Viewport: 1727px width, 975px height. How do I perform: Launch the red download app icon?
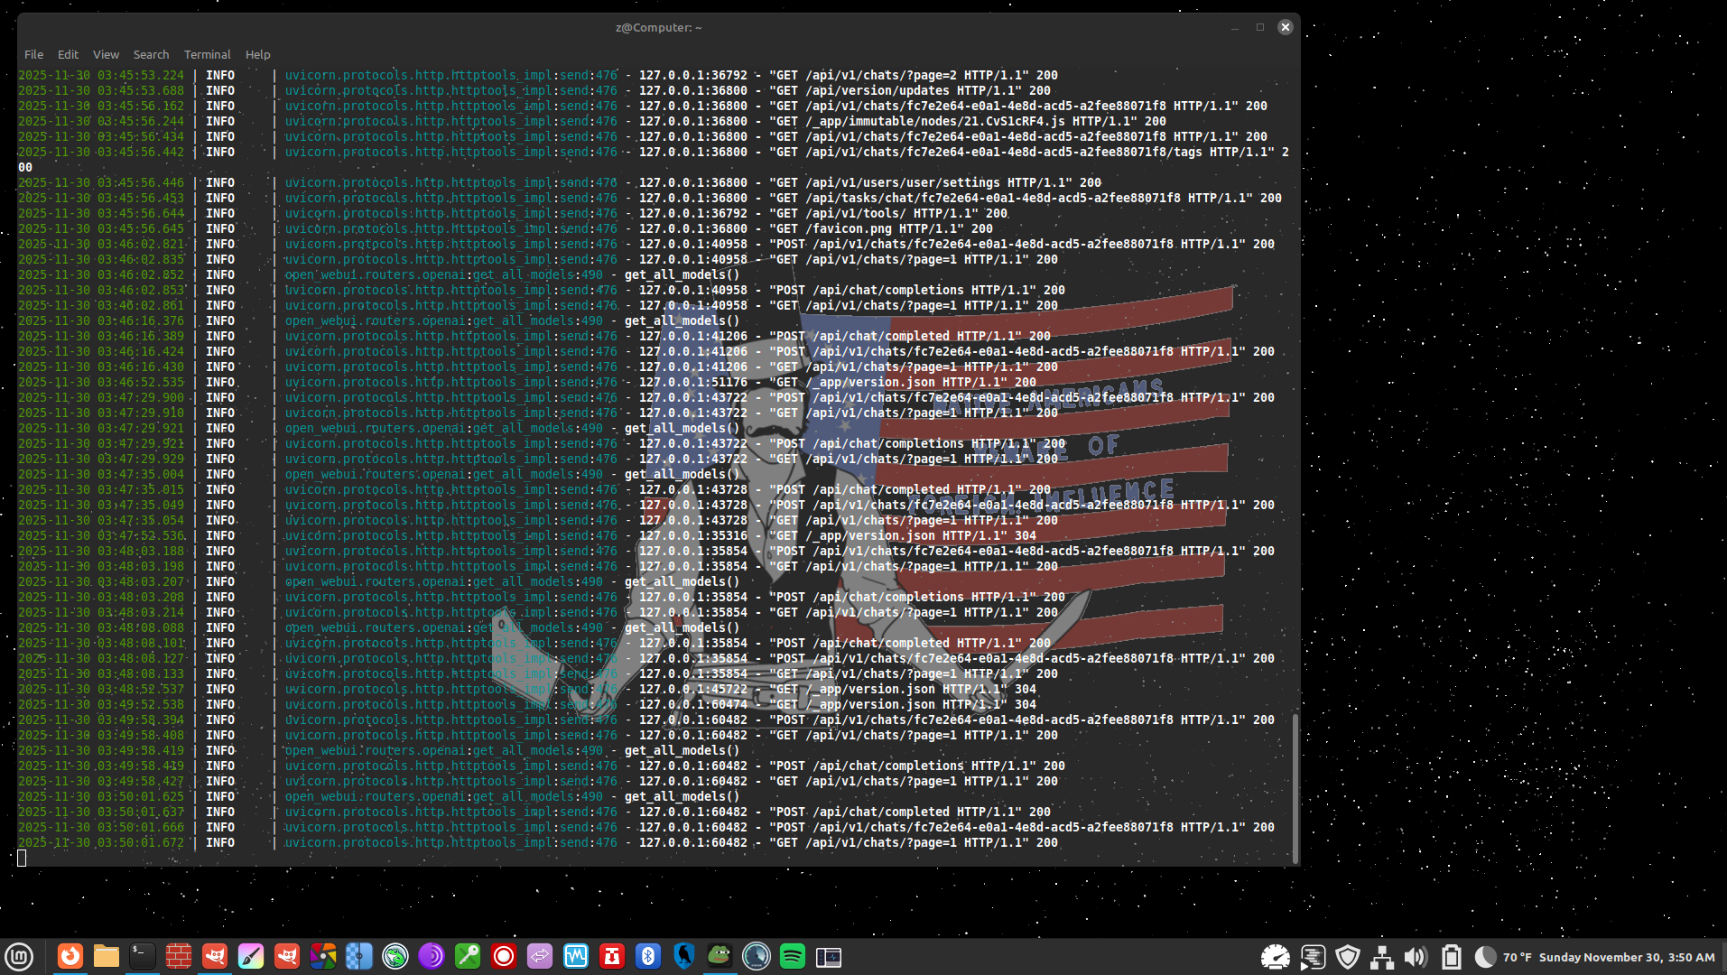pyautogui.click(x=612, y=956)
